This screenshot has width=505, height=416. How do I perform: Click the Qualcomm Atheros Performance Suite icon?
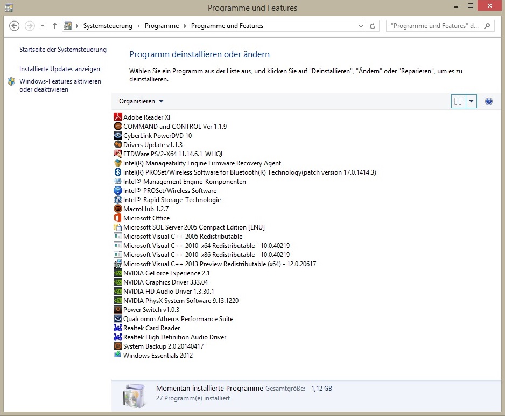point(118,318)
